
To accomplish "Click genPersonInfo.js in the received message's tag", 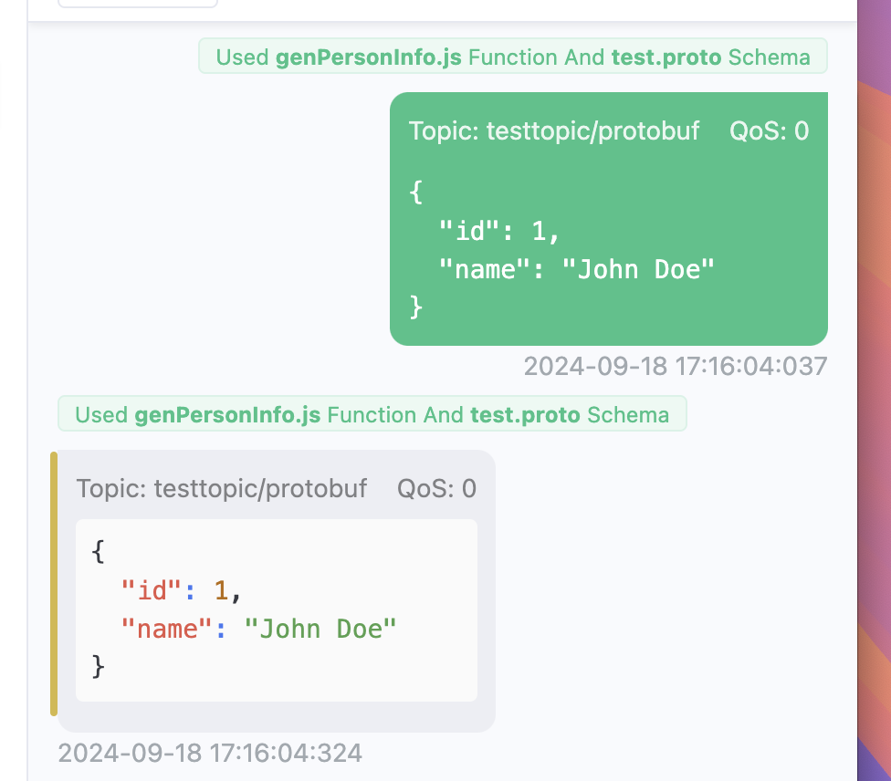I will pyautogui.click(x=227, y=415).
